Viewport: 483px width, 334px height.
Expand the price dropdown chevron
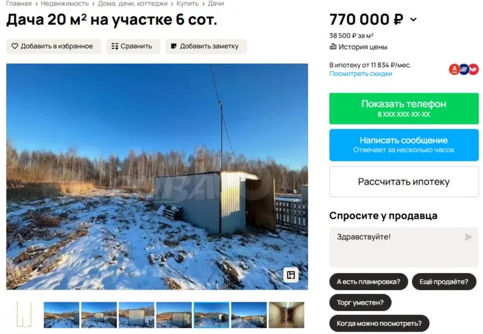[x=413, y=20]
